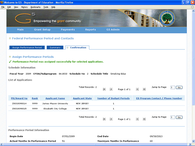Switch to the Summary tab

(x=55, y=47)
